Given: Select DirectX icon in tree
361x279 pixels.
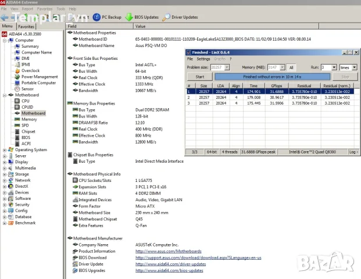Looking at the screenshot, I should point(11,186).
